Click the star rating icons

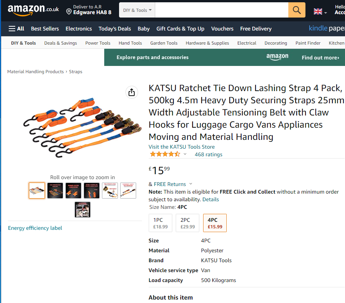tap(165, 154)
